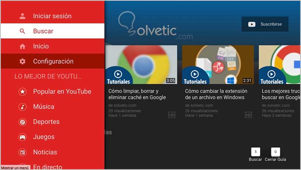The height and width of the screenshot is (170, 301).
Task: Click the gamepad icon for Juegos
Action: coord(22,137)
